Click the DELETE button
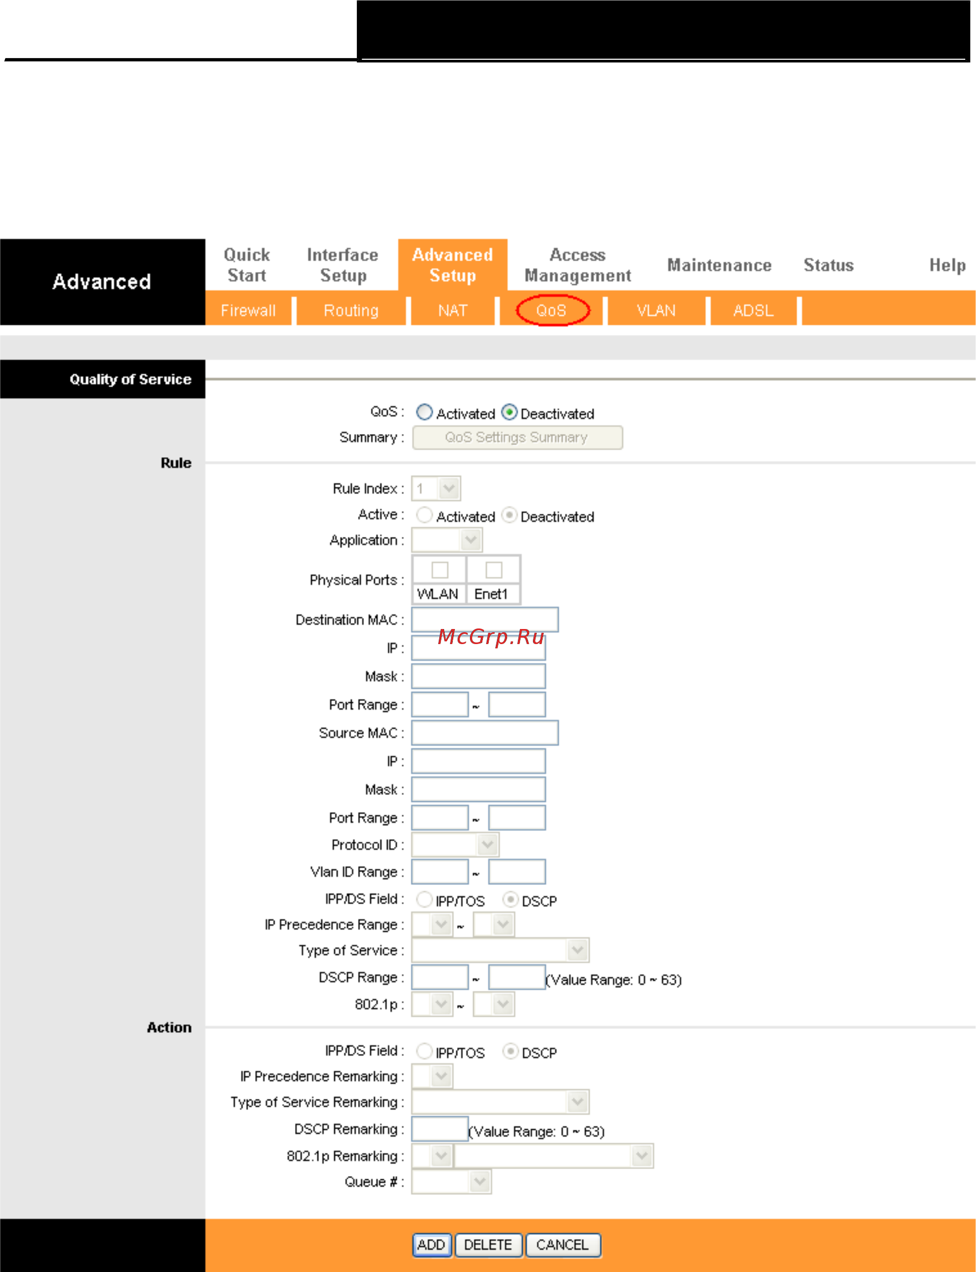Viewport: 976px width, 1272px height. (x=489, y=1245)
